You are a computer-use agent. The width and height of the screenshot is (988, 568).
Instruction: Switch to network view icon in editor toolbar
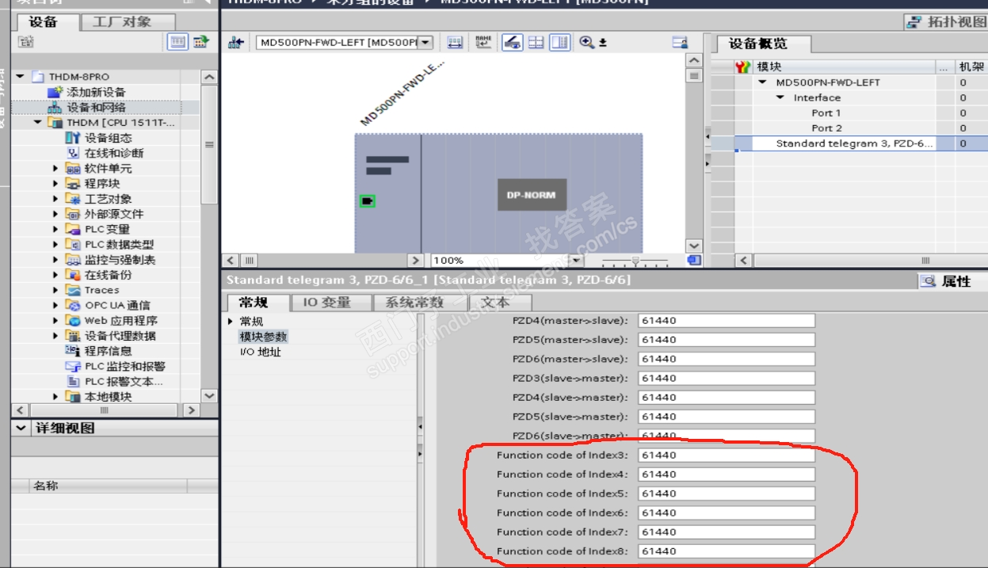pos(235,43)
